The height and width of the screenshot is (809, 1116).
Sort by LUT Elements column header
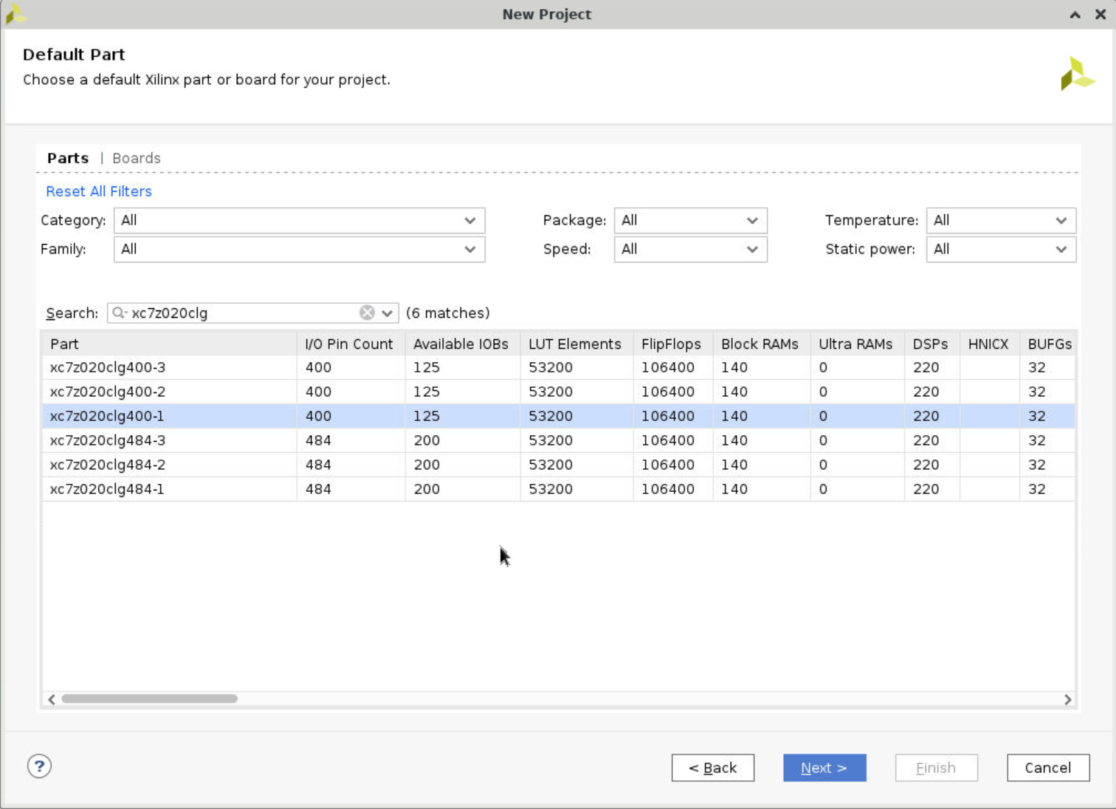[576, 344]
